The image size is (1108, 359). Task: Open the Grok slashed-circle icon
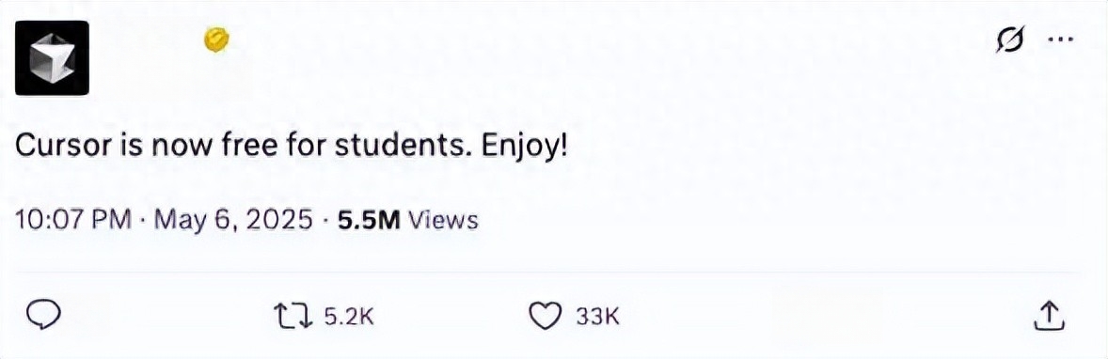click(x=1010, y=41)
